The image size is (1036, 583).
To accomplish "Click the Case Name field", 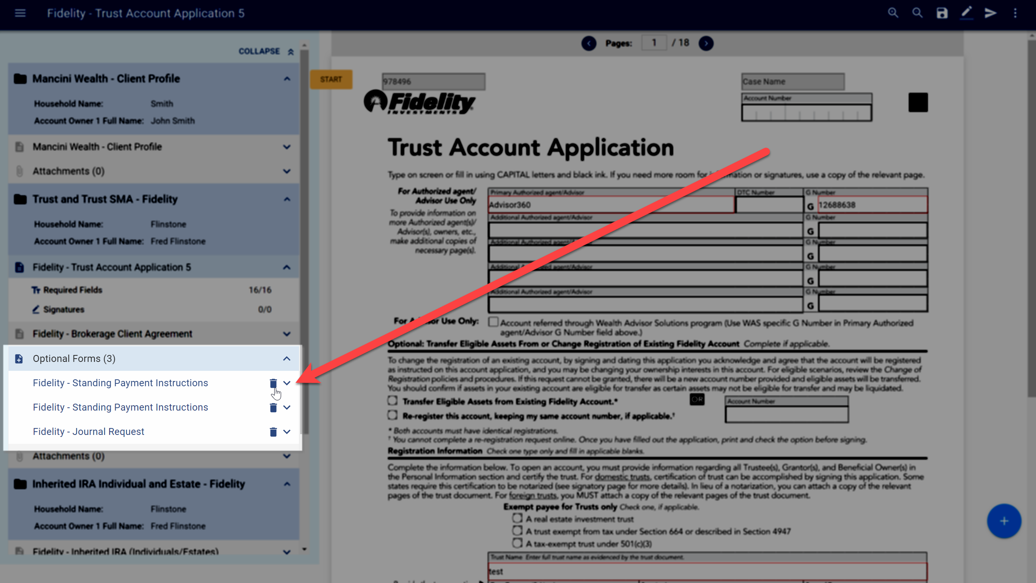I will (793, 82).
